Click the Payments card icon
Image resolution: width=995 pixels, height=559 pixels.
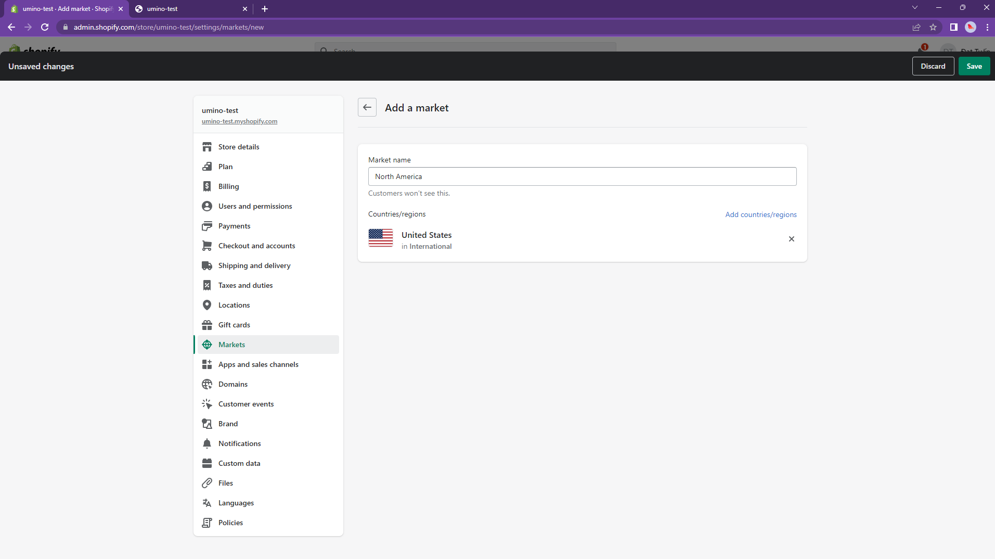coord(207,226)
